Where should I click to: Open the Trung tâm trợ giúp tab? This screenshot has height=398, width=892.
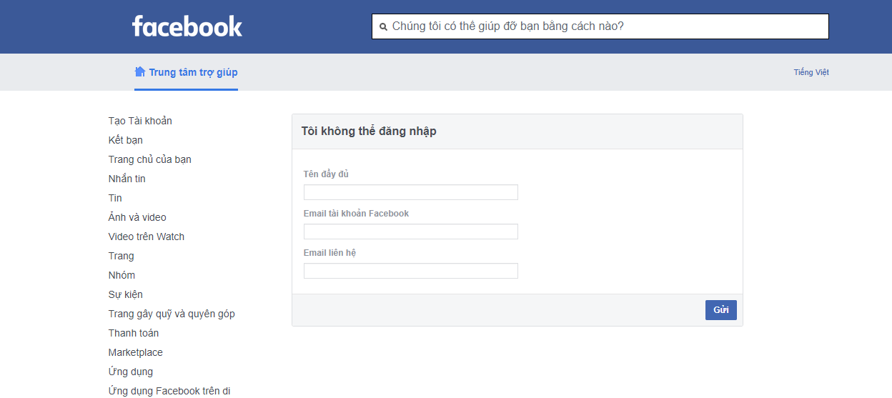193,72
